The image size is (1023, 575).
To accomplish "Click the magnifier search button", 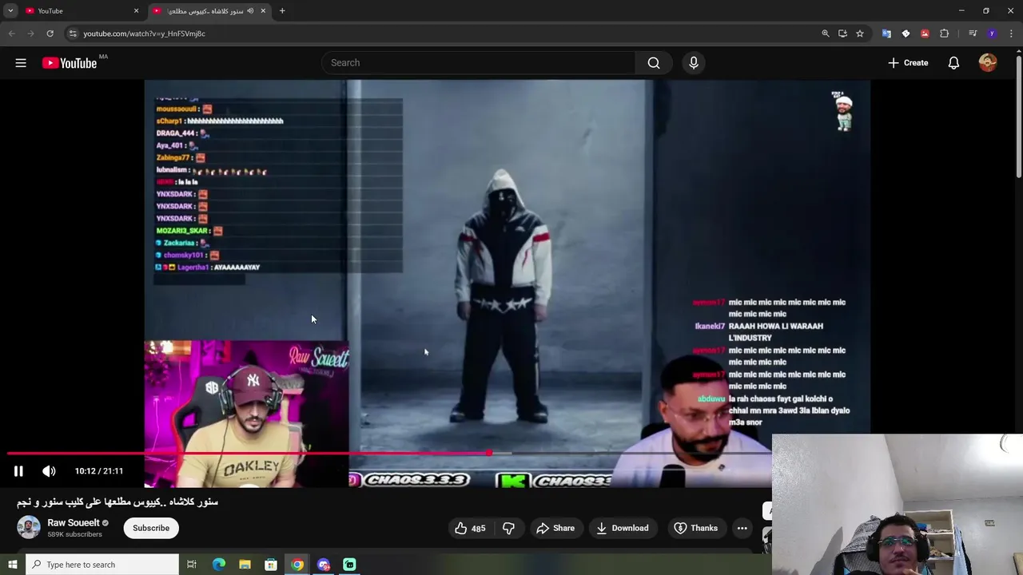I will [x=654, y=63].
